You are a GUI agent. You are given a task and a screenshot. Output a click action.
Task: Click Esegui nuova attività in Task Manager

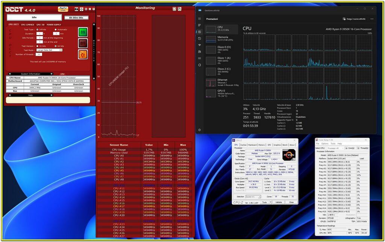(x=354, y=19)
